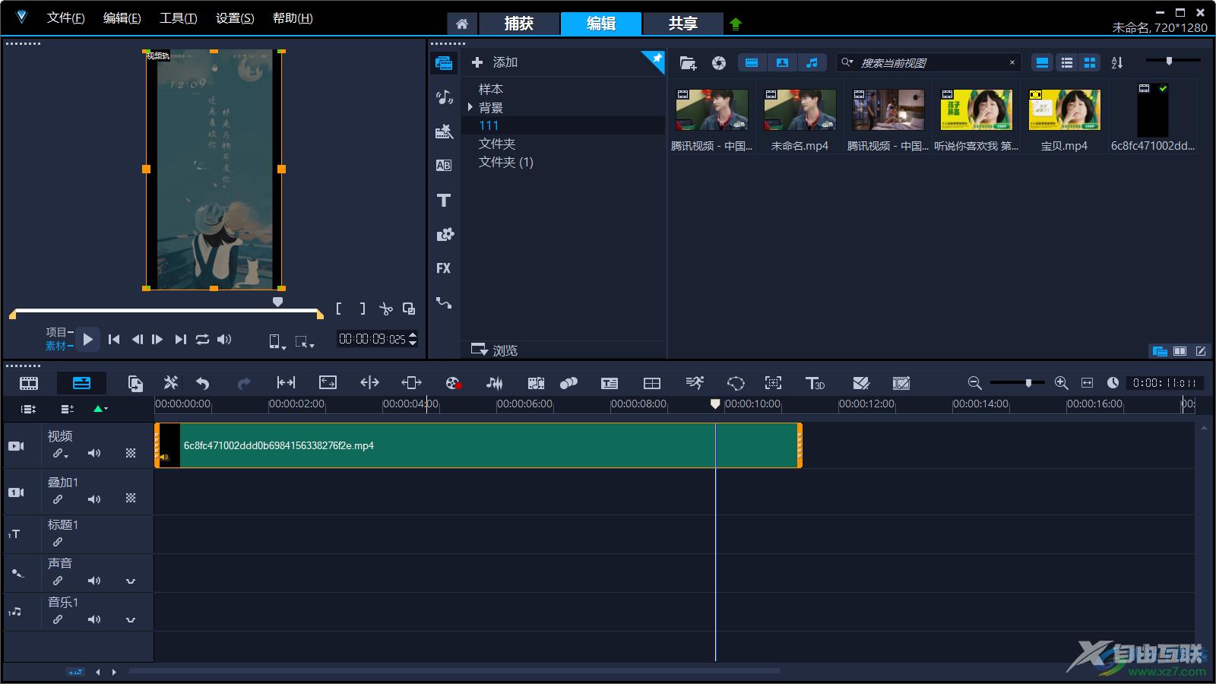Open the sort library media dropdown
The width and height of the screenshot is (1216, 684).
pos(1117,63)
